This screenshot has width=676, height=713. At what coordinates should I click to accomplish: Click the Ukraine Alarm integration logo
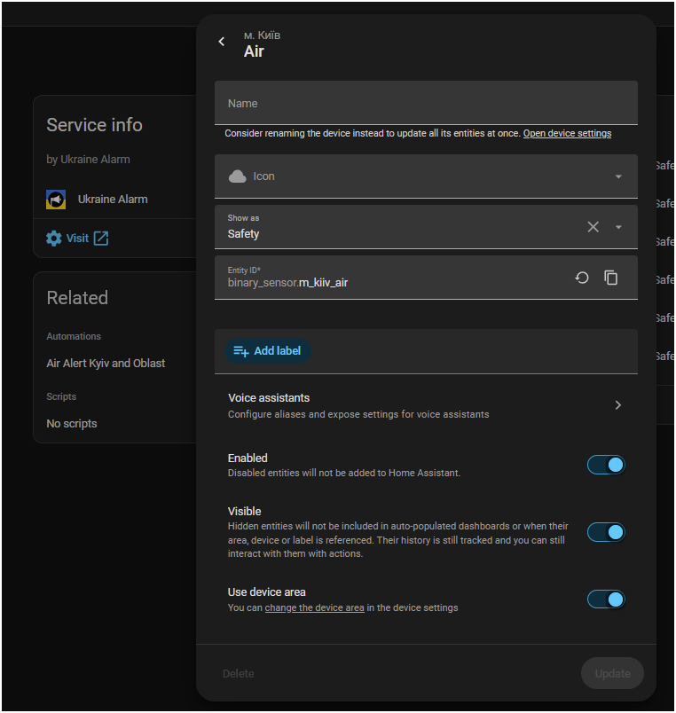click(56, 200)
